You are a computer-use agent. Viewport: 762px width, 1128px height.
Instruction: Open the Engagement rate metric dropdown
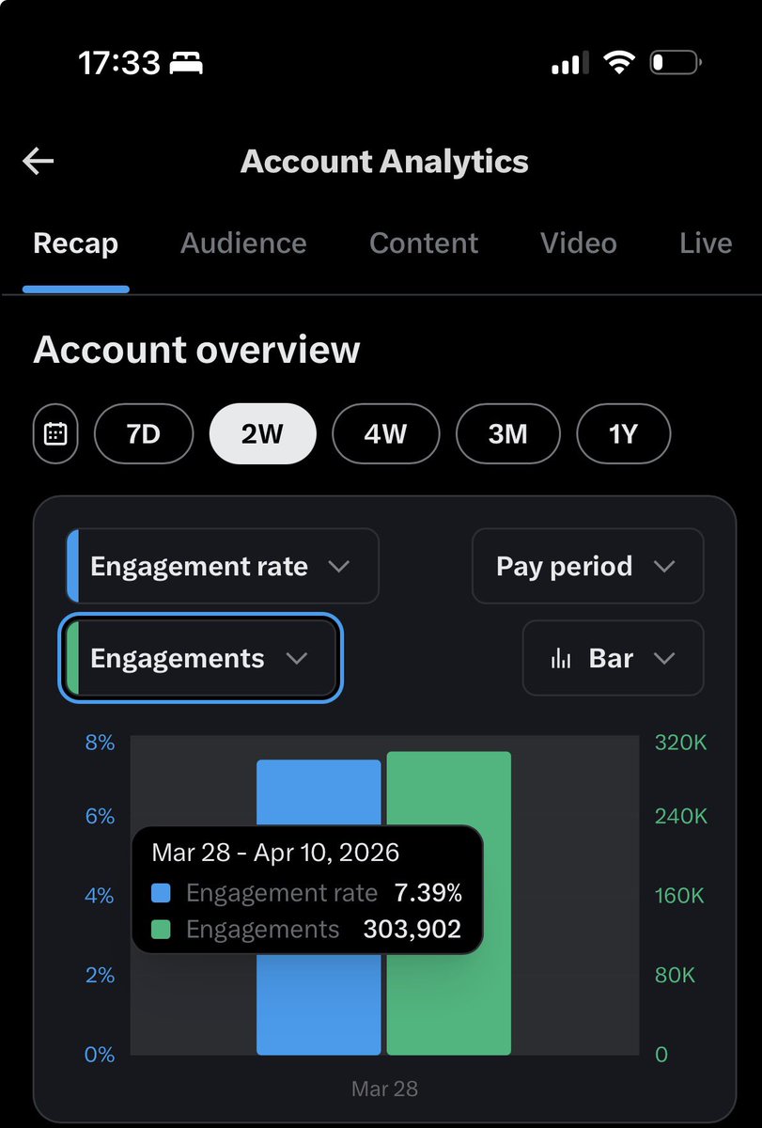click(223, 566)
